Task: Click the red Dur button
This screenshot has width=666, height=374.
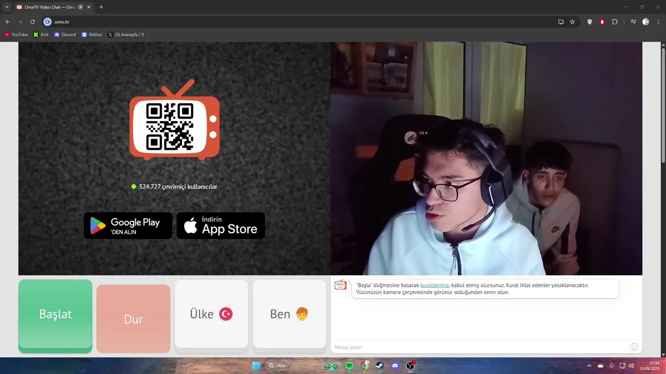Action: [133, 319]
